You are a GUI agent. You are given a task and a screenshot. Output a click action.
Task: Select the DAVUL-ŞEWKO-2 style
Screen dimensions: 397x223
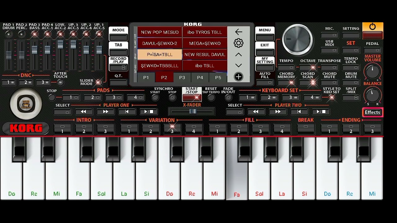(x=160, y=43)
